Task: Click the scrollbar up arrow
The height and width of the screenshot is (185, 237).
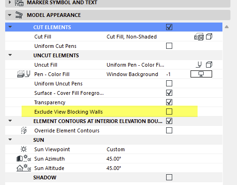Action: tap(227, 27)
